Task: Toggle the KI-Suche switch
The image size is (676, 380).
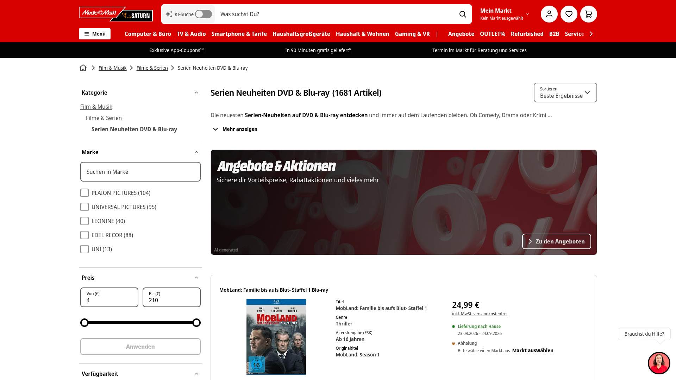Action: pos(204,14)
